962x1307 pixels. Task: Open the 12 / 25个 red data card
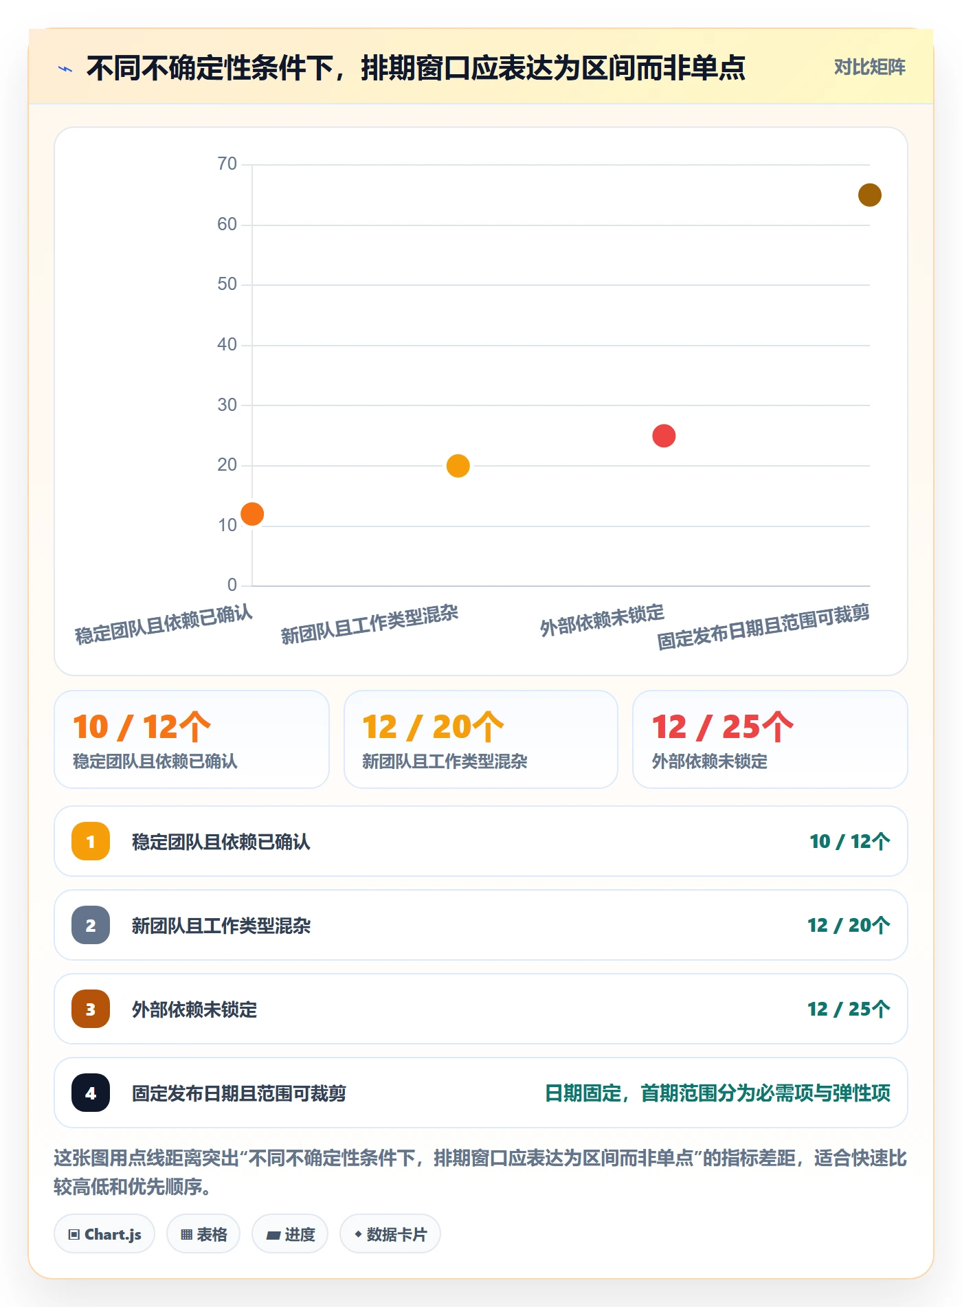[x=770, y=739]
